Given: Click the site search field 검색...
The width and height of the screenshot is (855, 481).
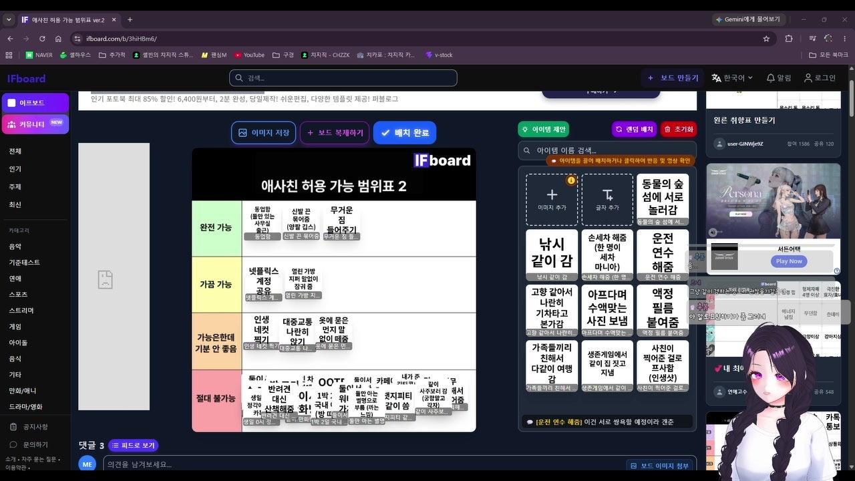Looking at the screenshot, I should pyautogui.click(x=343, y=78).
